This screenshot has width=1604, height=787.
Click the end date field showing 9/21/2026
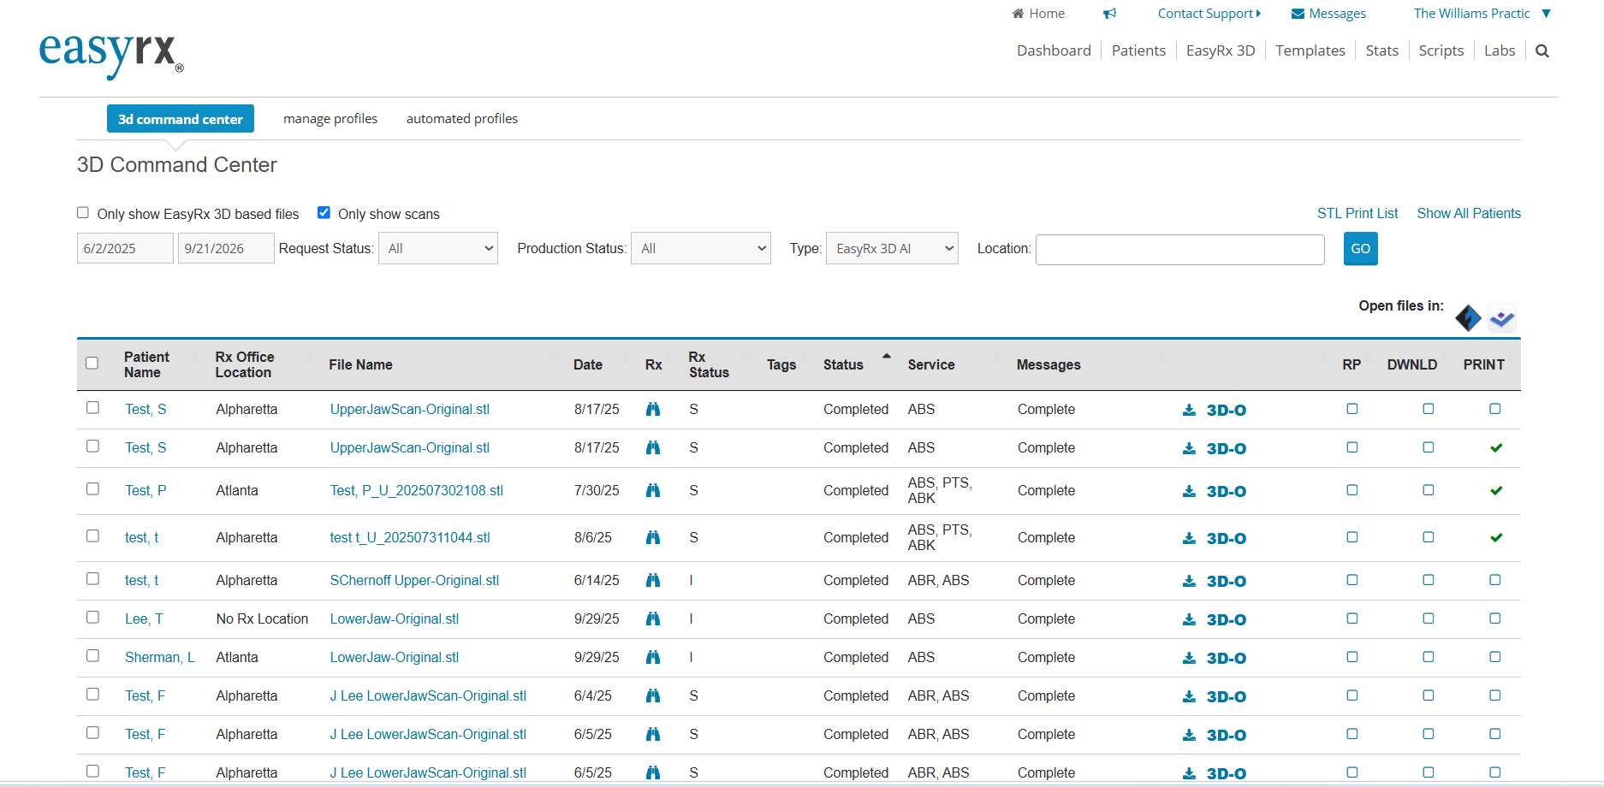click(226, 249)
